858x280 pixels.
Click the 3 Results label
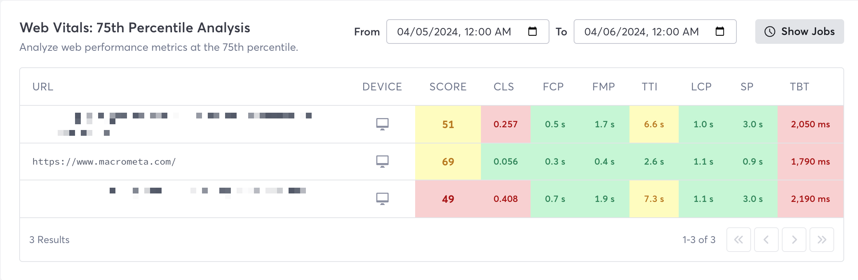(x=49, y=240)
